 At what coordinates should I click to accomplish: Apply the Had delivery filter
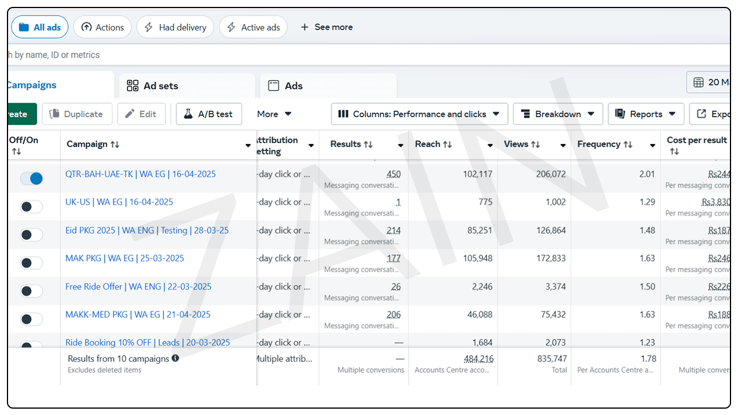coord(175,27)
